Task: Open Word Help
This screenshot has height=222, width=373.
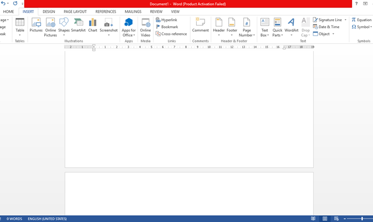Action: [356, 4]
